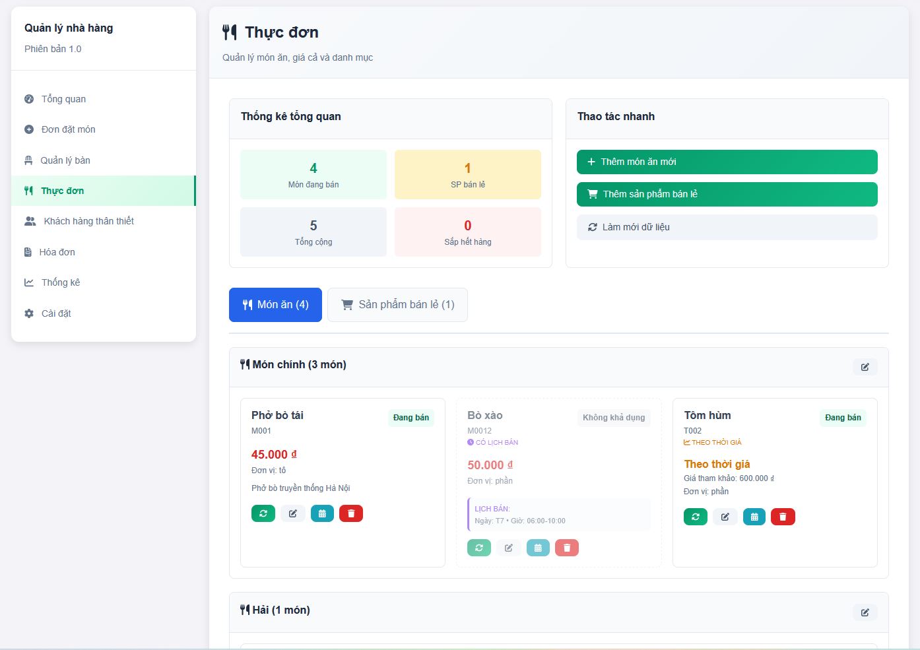Open schedule calendar for Phở bò tái
920x650 pixels.
tap(322, 513)
